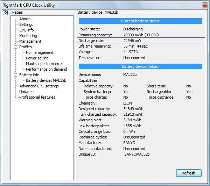
Task: Click the Date manufactured Unsupported value
Action: point(134,149)
